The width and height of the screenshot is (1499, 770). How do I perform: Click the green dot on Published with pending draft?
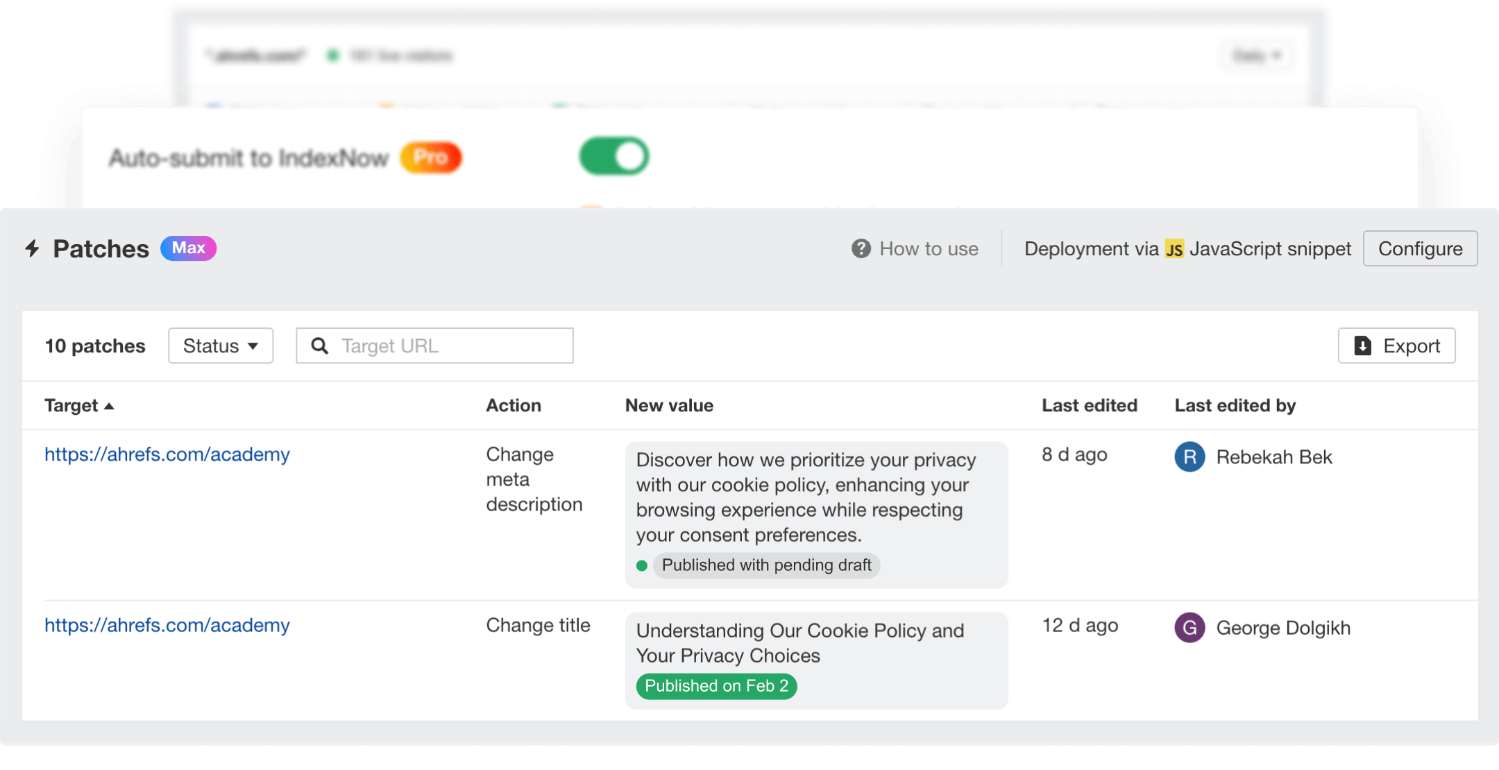point(643,565)
